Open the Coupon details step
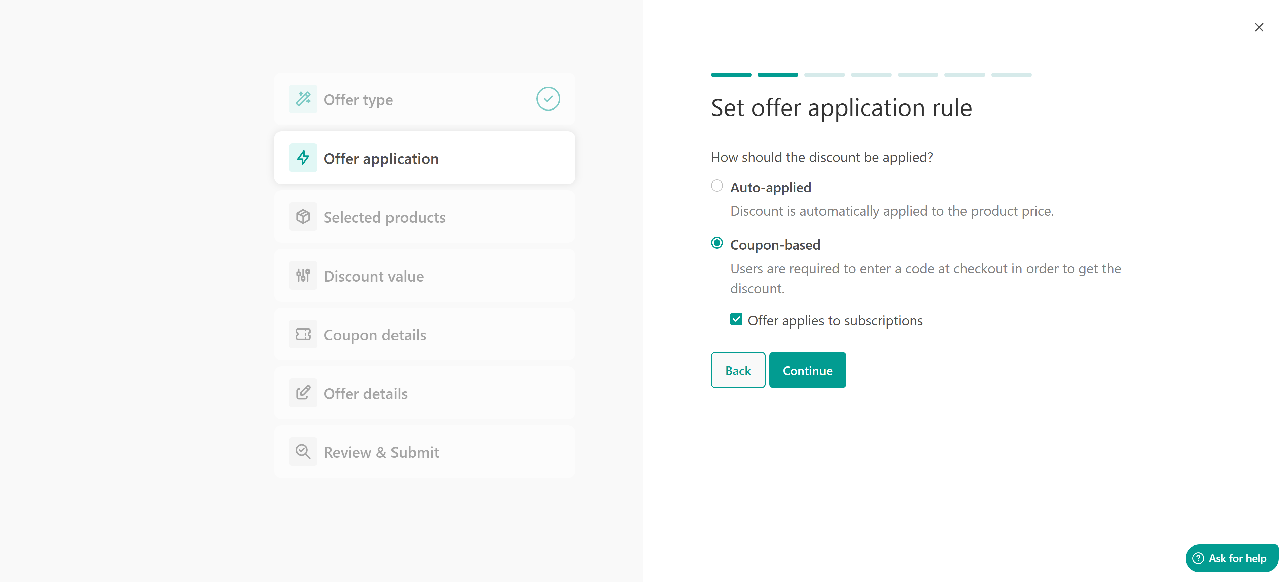This screenshot has height=582, width=1286. [374, 335]
